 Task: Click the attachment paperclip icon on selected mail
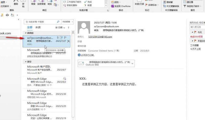click(x=58, y=38)
